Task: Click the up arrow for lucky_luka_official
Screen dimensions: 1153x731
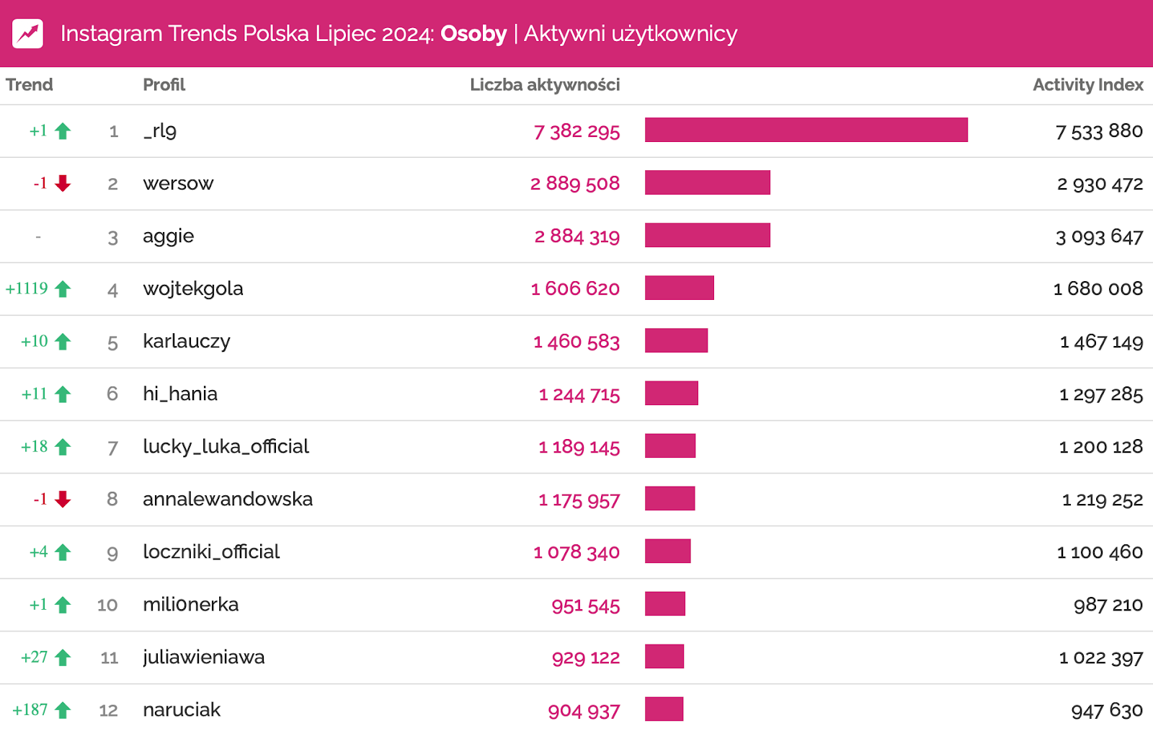Action: tap(63, 447)
